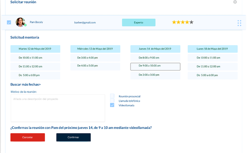Pick Tuesday slot De 10:00 a 11:00 am

[35, 58]
